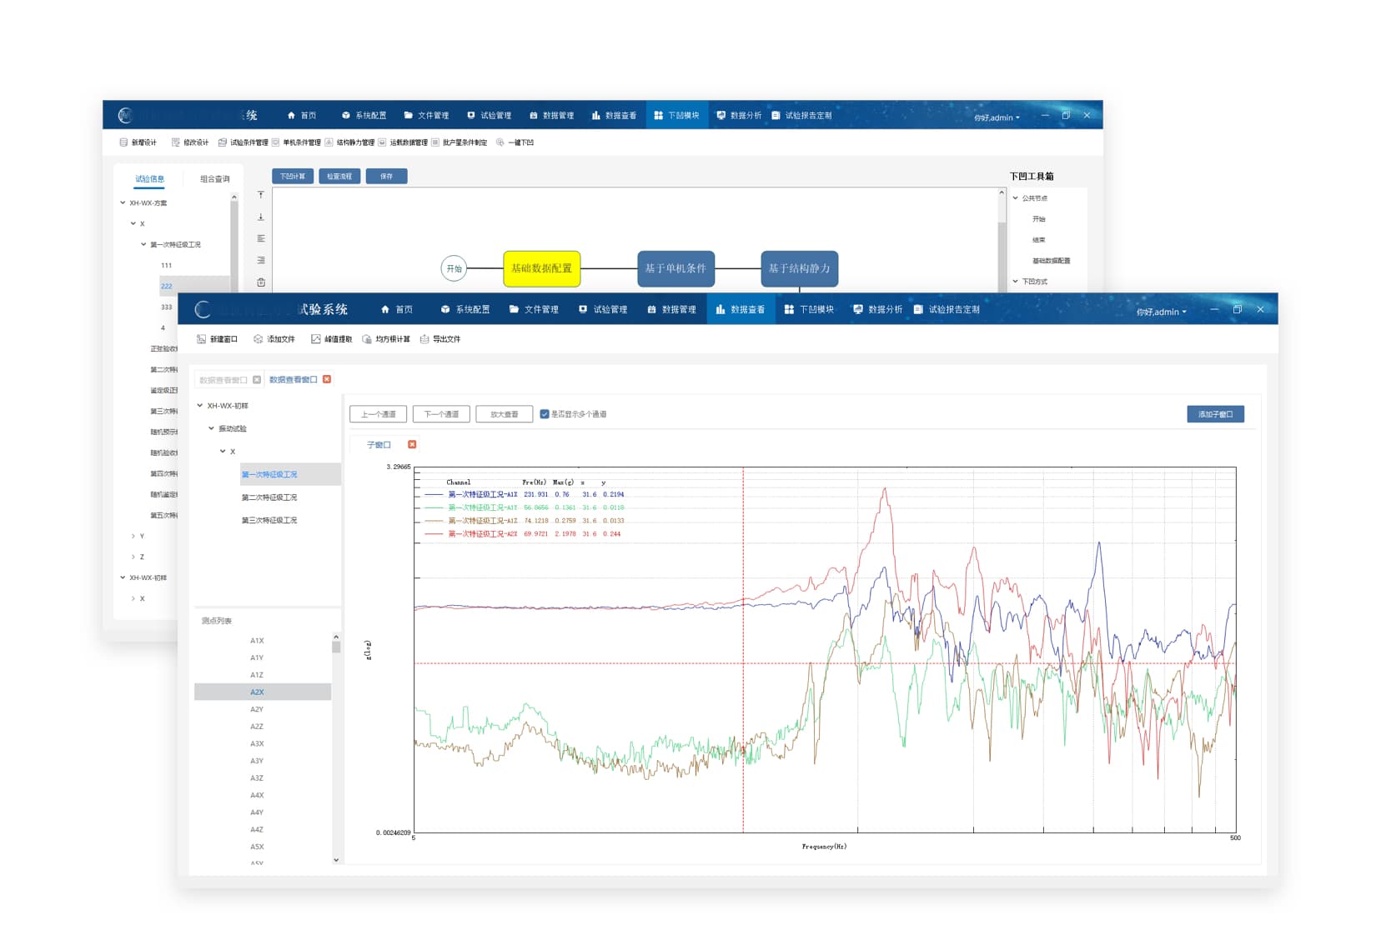Image resolution: width=1381 pixels, height=950 pixels.
Task: Click 测点列表 scrollbar down arrow
Action: pos(336,860)
